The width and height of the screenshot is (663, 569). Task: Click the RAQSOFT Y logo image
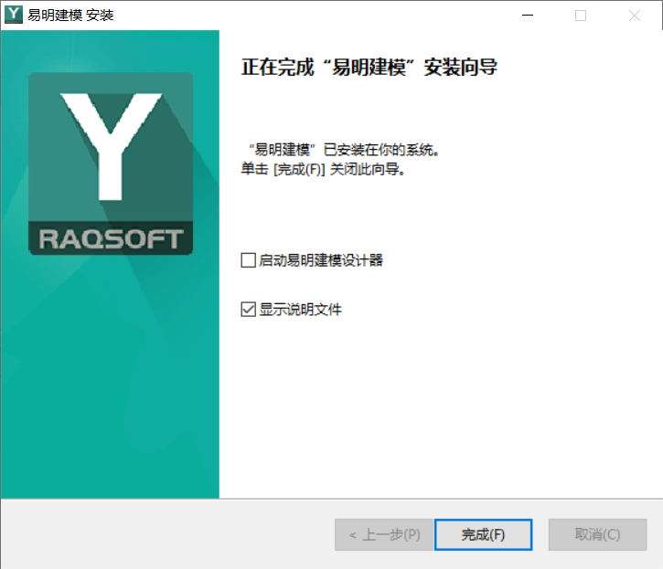[x=111, y=163]
